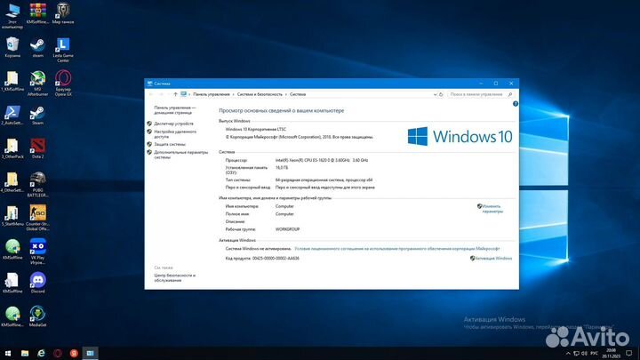Open Opera browser from the taskbar

58,353
